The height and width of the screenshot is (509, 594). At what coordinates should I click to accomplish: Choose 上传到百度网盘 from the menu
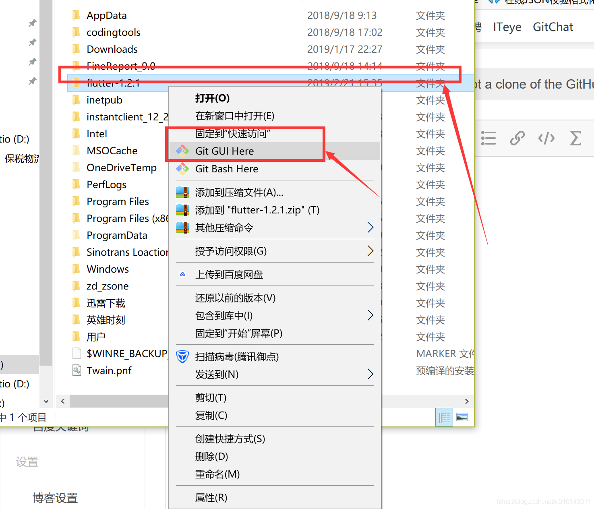[275, 275]
